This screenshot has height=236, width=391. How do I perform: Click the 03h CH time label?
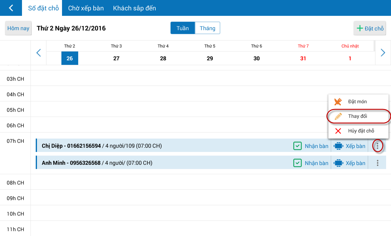[15, 79]
